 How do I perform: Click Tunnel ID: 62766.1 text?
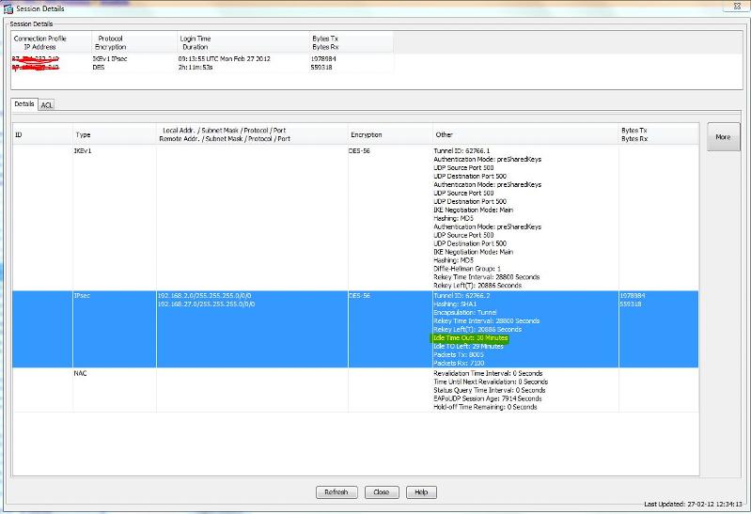(x=462, y=151)
